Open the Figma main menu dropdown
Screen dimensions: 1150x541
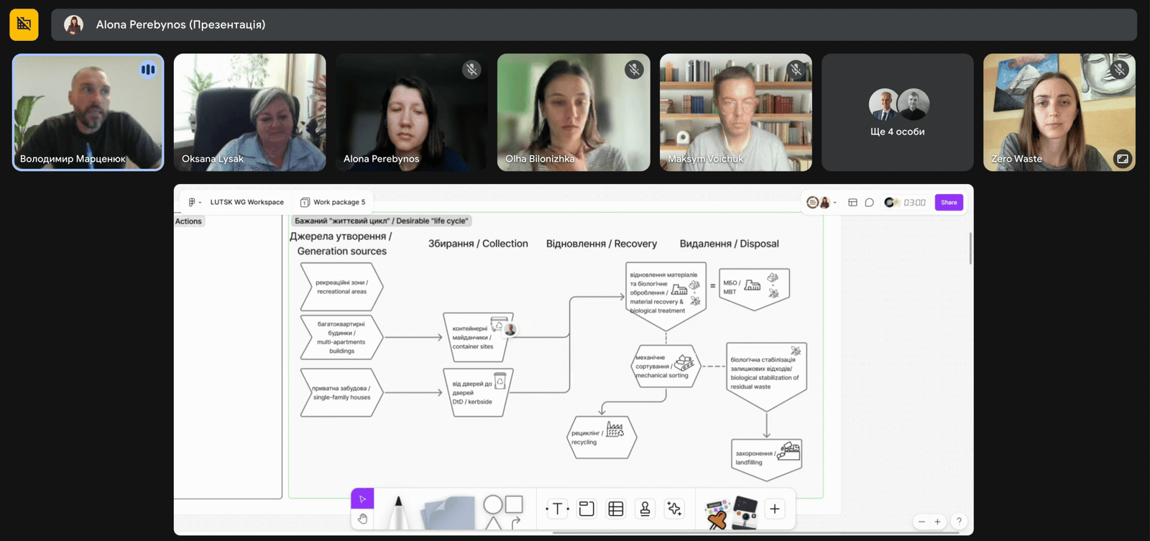[x=194, y=203]
